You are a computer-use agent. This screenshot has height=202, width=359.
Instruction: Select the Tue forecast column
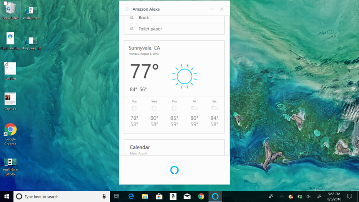tap(134, 114)
